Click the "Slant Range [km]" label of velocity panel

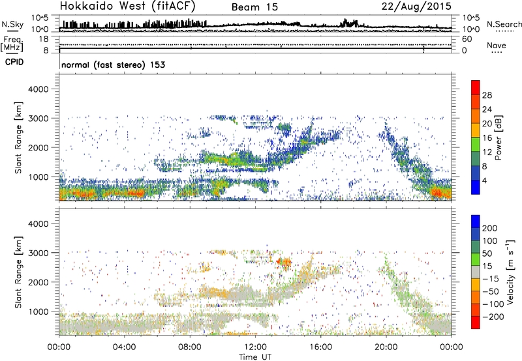coord(18,272)
